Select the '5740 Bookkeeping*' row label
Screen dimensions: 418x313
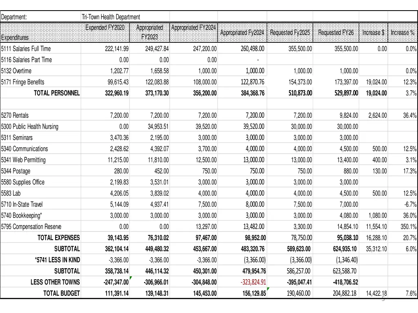pyautogui.click(x=21, y=216)
